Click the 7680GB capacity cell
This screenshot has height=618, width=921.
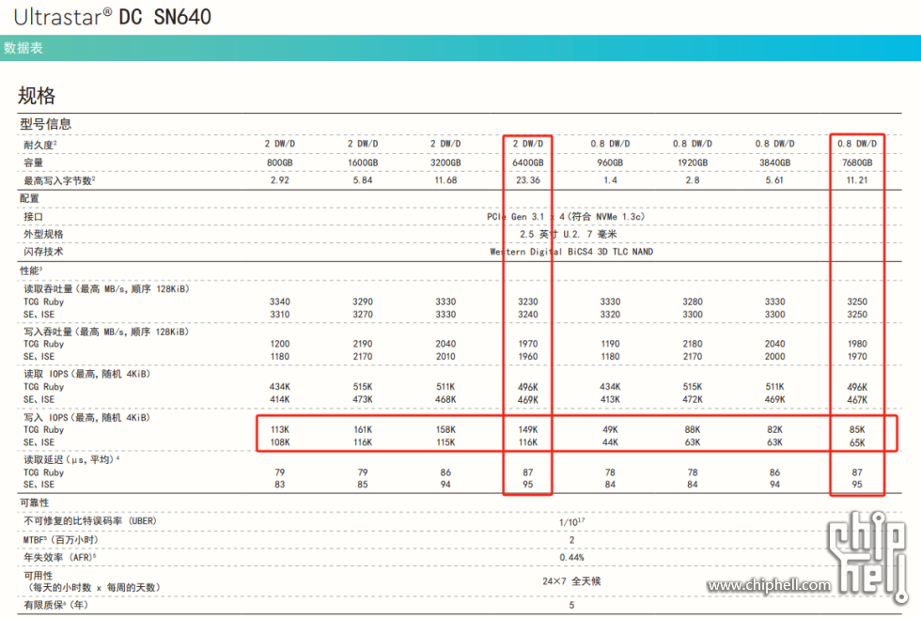[857, 162]
